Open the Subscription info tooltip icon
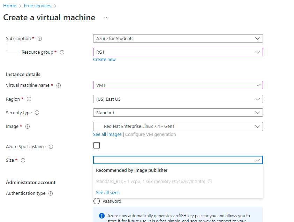This screenshot has width=294, height=222. pyautogui.click(x=40, y=39)
